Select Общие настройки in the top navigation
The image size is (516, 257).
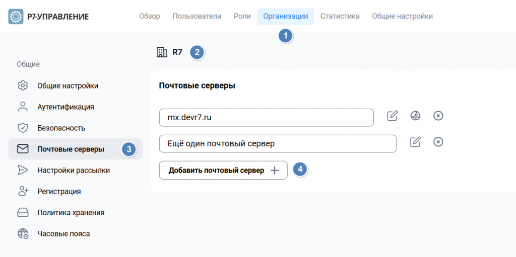coord(402,16)
